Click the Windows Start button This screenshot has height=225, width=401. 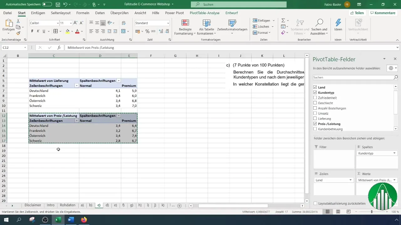(x=6, y=220)
